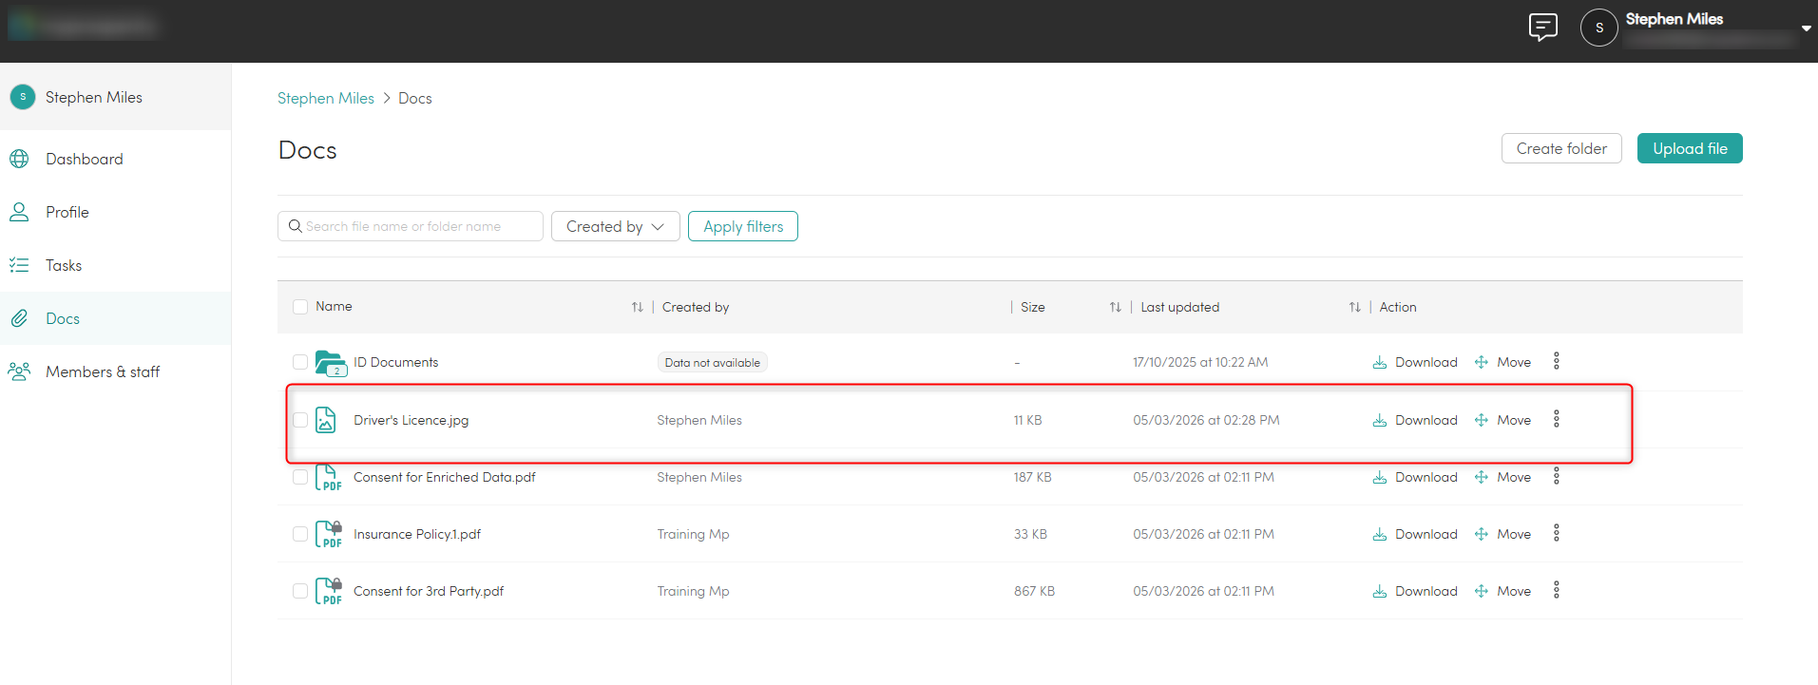
Task: Click the Stephen Miles breadcrumb link
Action: (326, 98)
